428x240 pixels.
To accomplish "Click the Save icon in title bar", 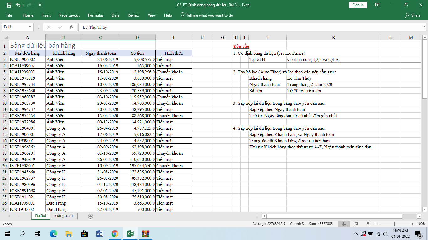I will [x=9, y=5].
